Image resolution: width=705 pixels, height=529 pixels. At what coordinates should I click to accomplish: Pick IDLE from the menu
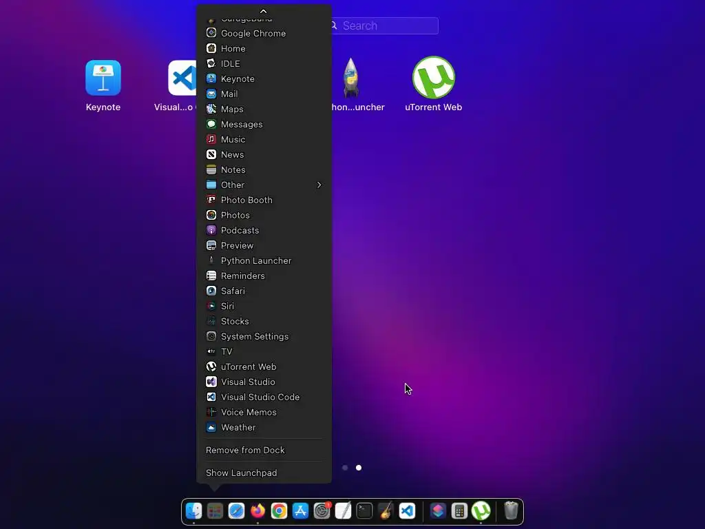click(264, 64)
